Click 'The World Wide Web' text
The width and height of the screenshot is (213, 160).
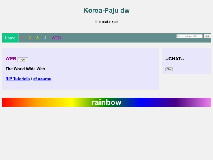click(25, 69)
